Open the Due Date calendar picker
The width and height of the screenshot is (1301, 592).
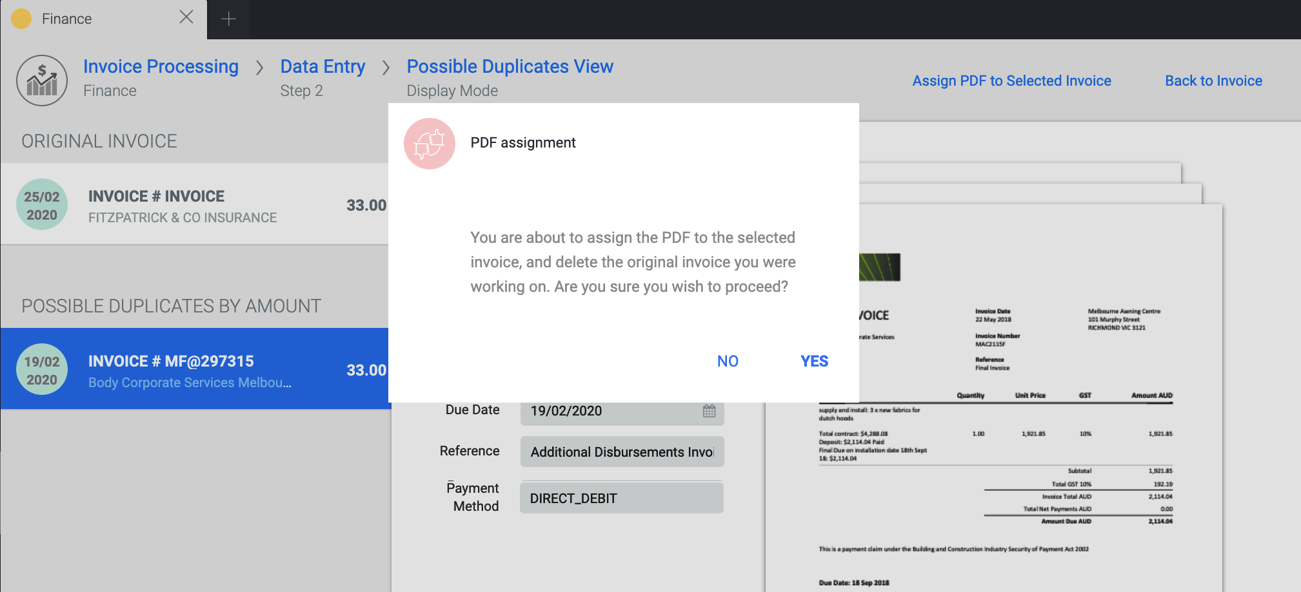tap(709, 411)
